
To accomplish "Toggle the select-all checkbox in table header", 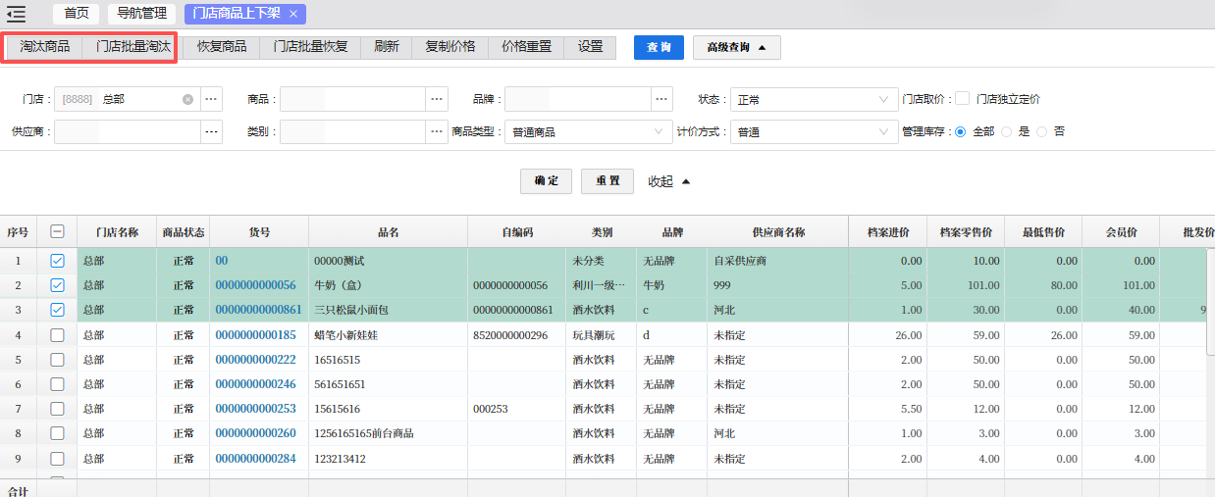I will tap(57, 232).
